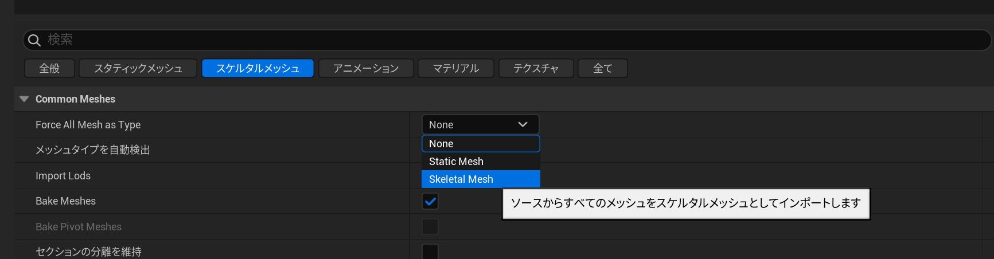
Task: Choose None in the dropdown list
Action: [x=481, y=143]
